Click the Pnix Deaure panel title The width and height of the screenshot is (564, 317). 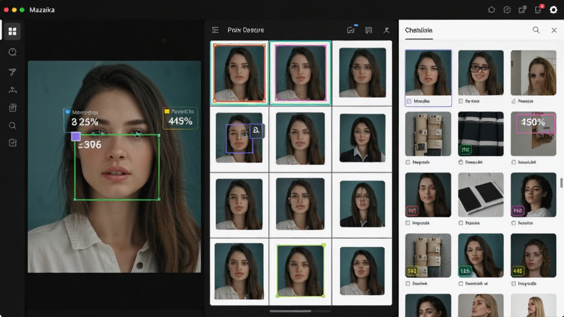246,30
